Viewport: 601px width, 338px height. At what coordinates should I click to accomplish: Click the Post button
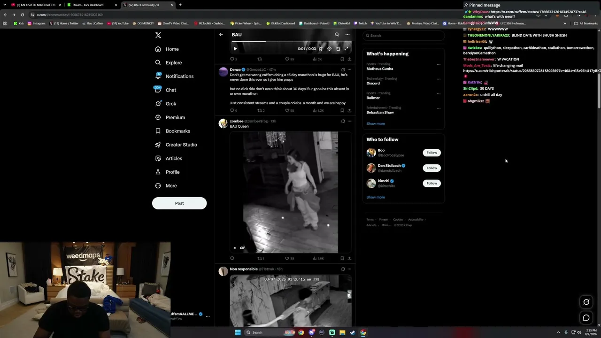[179, 203]
